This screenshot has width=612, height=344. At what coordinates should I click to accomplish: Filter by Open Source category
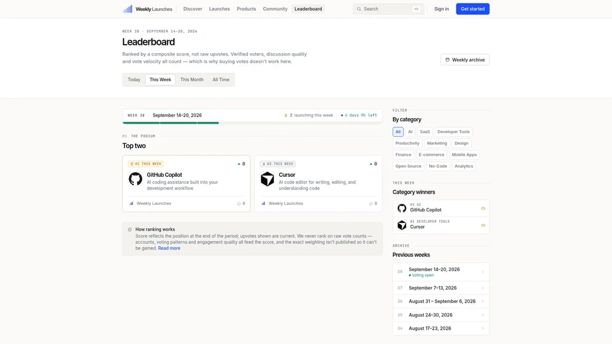click(408, 166)
